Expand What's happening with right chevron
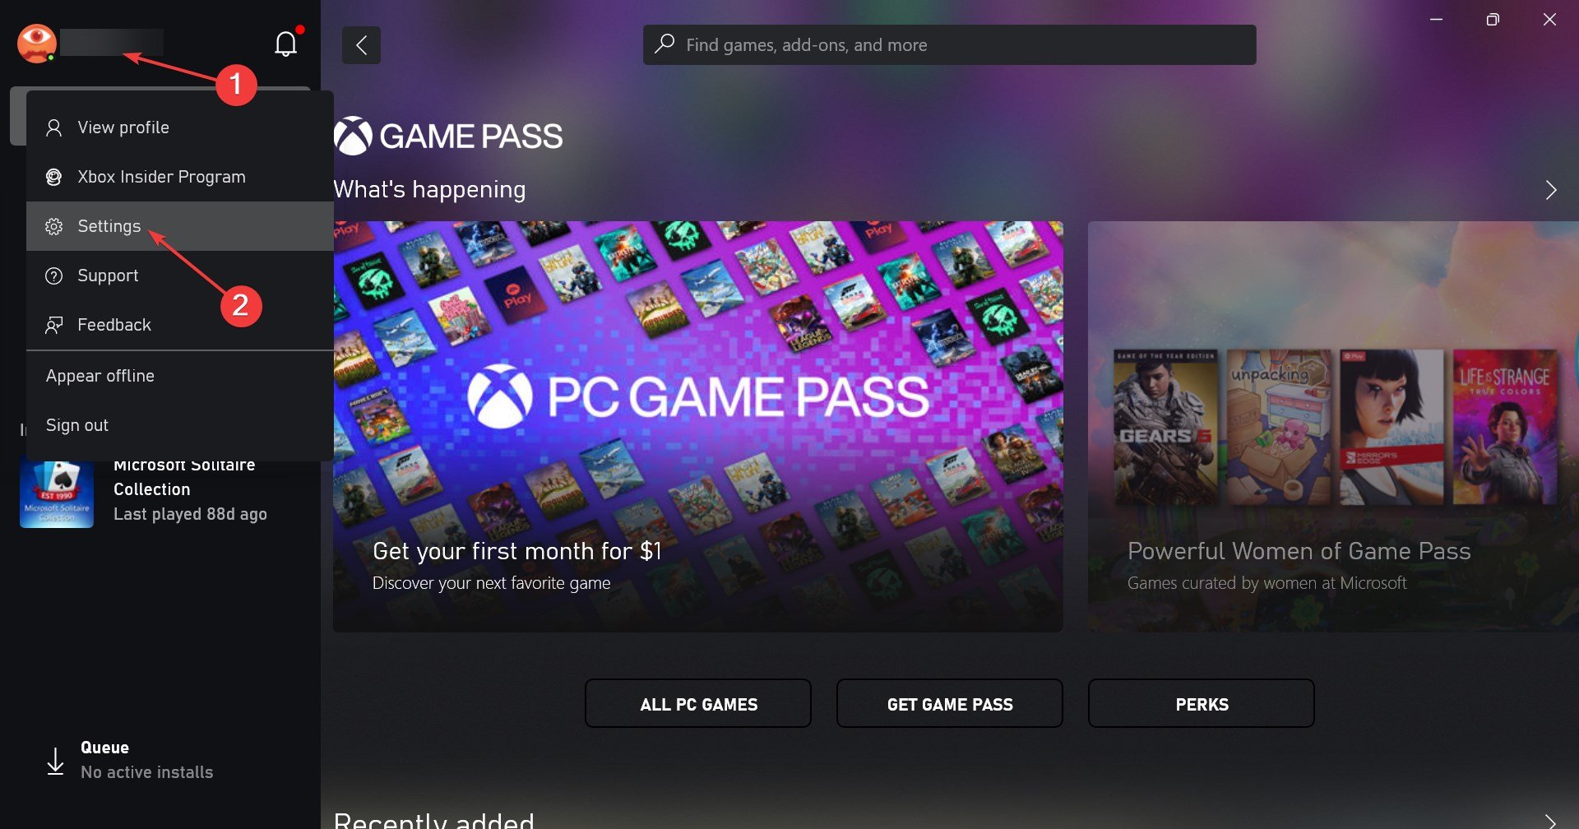The width and height of the screenshot is (1579, 829). pos(1550,190)
